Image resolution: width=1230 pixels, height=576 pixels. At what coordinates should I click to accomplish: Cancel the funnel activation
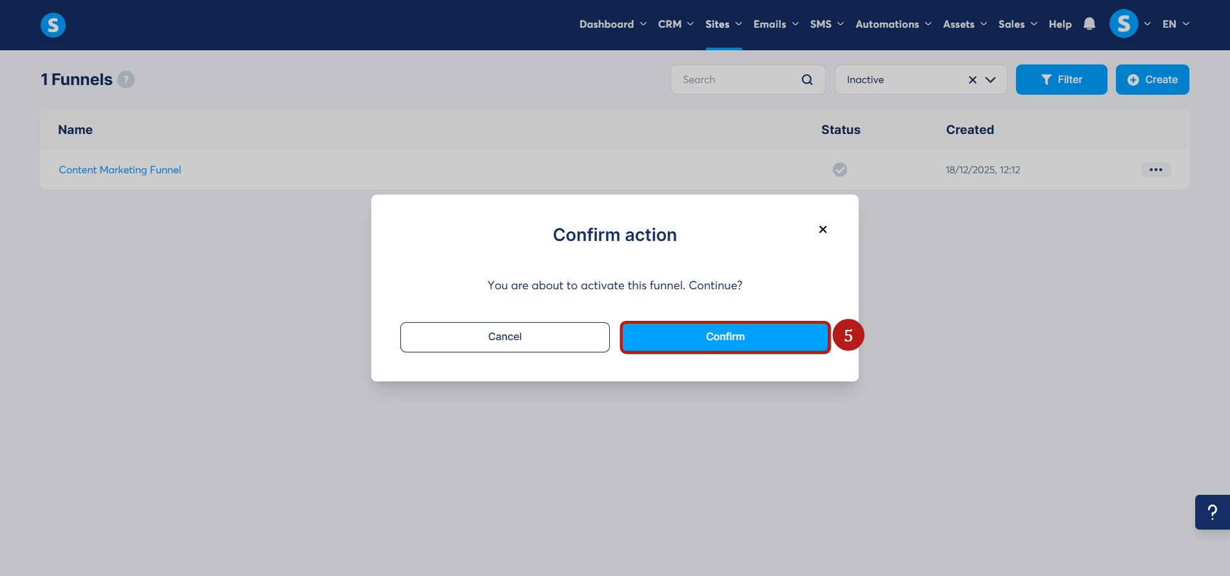[505, 337]
